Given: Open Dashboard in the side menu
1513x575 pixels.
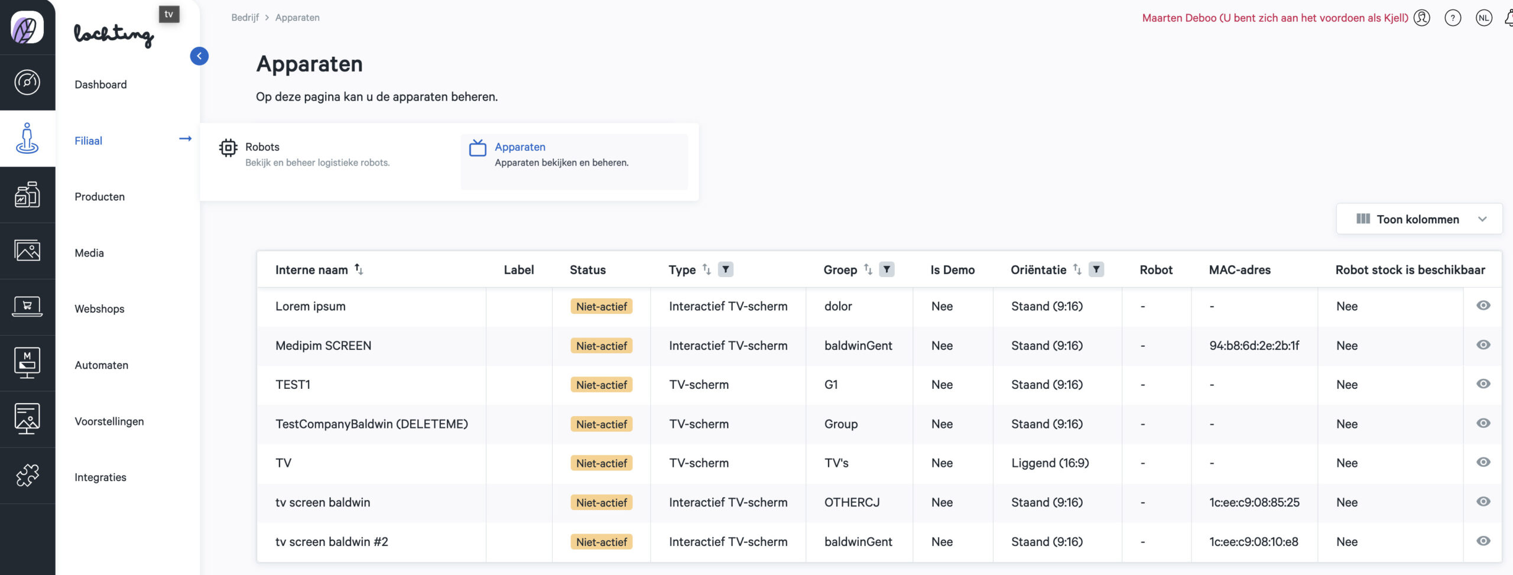Looking at the screenshot, I should click(x=100, y=85).
